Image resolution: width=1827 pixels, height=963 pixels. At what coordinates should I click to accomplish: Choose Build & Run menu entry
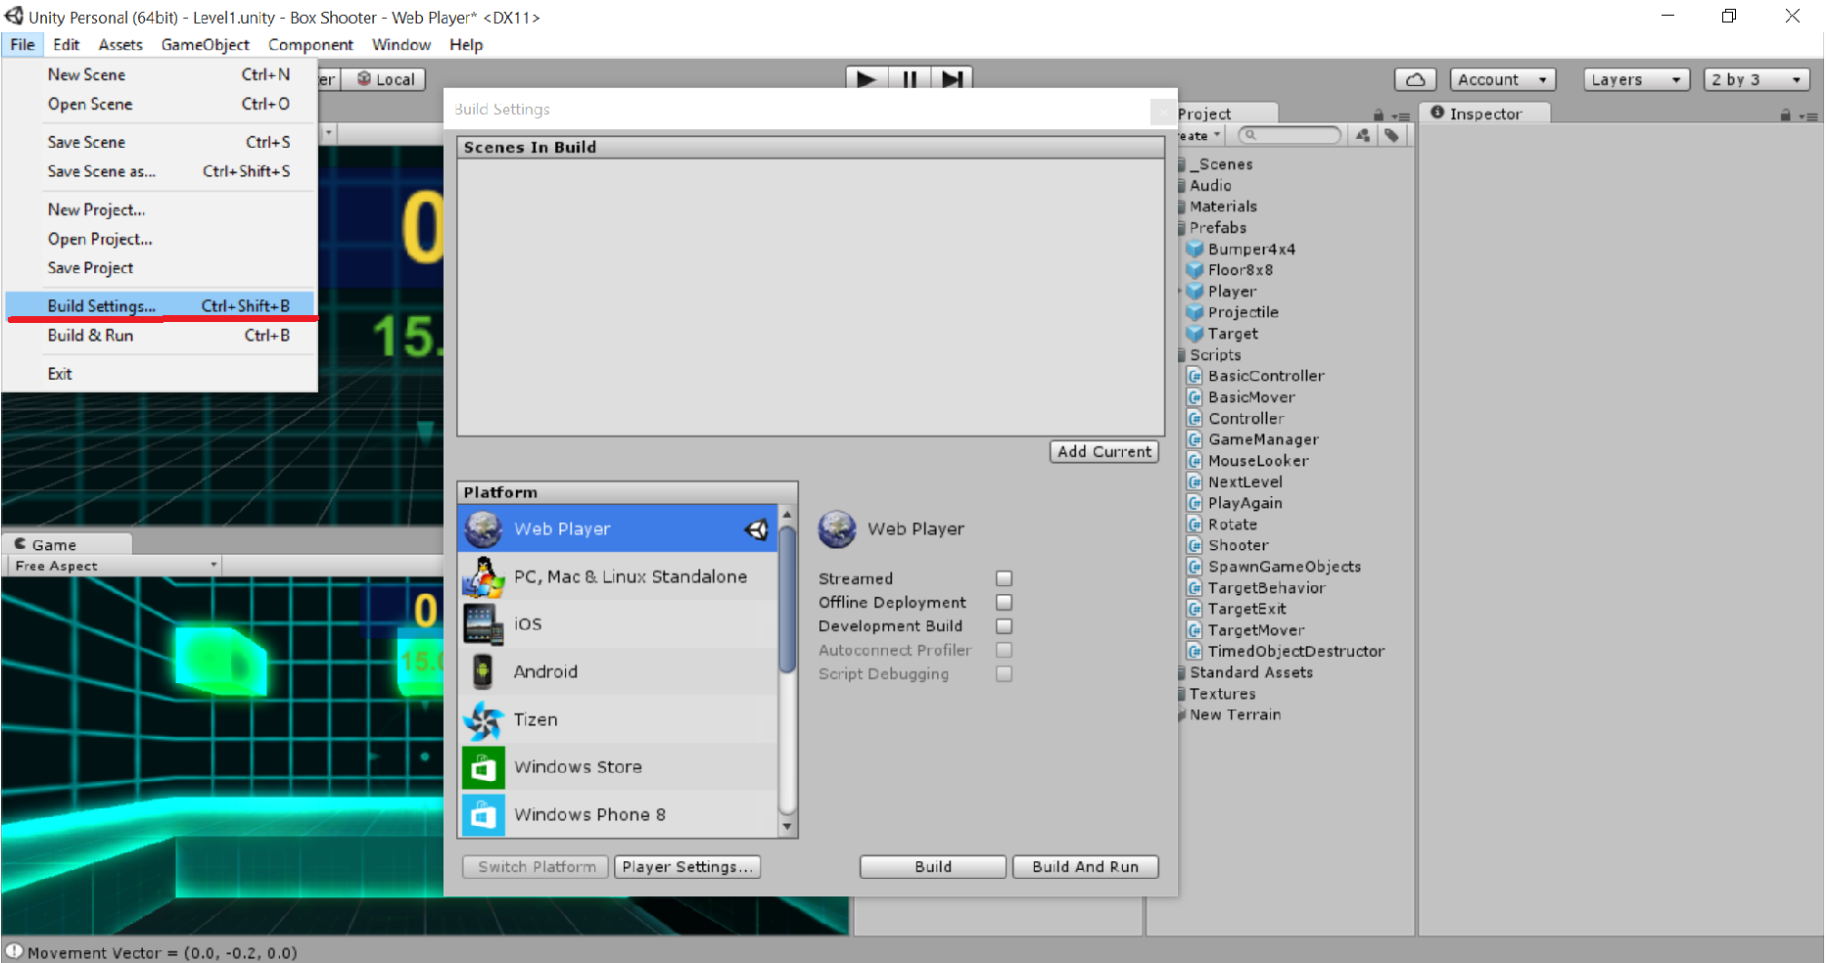tap(160, 335)
